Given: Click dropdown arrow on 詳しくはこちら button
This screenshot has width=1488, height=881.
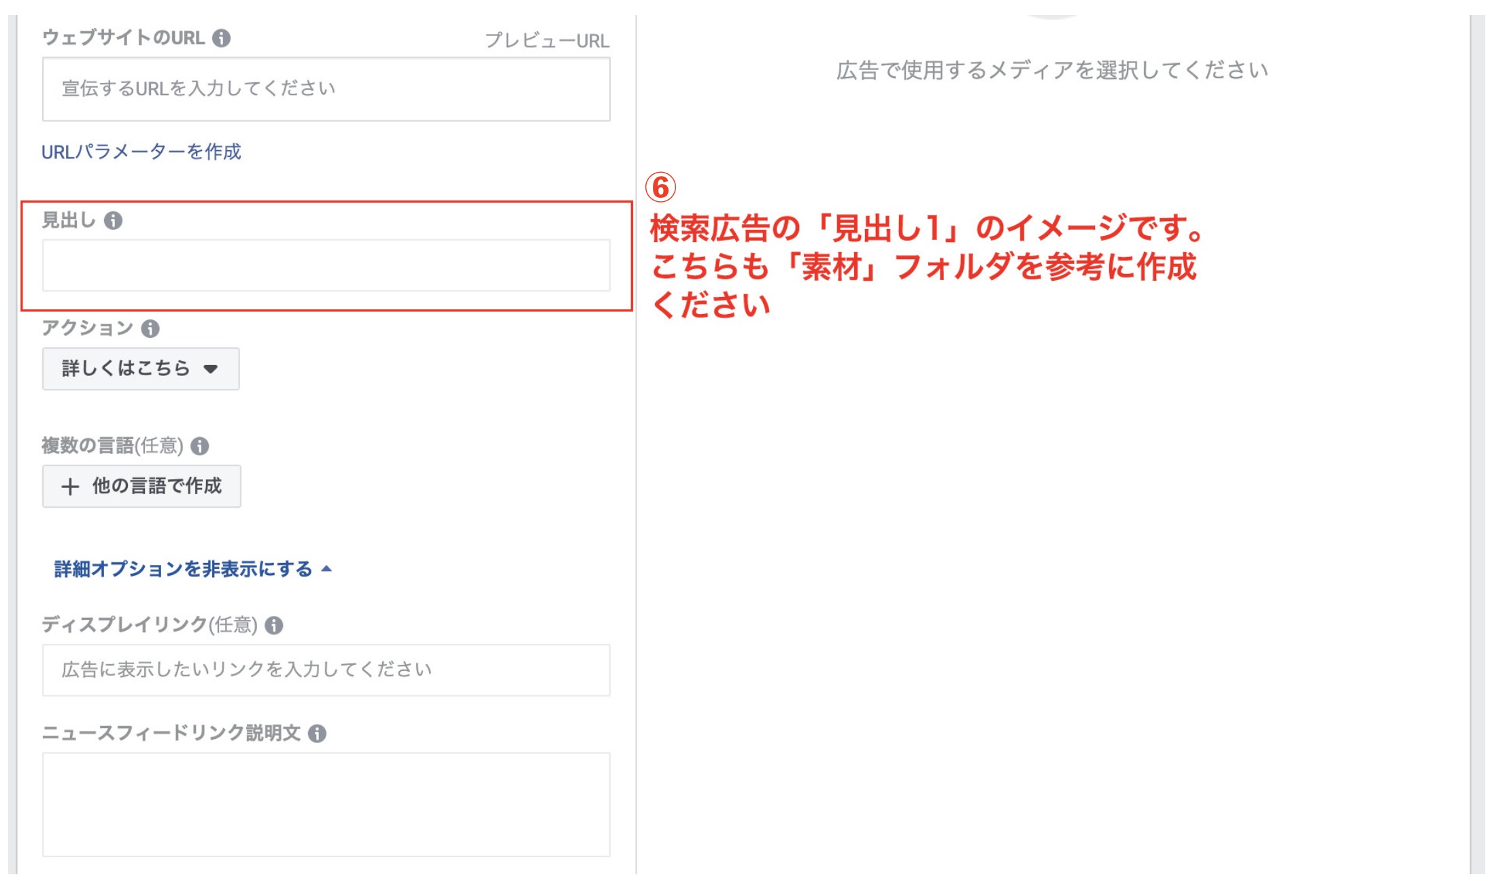Looking at the screenshot, I should tap(210, 369).
